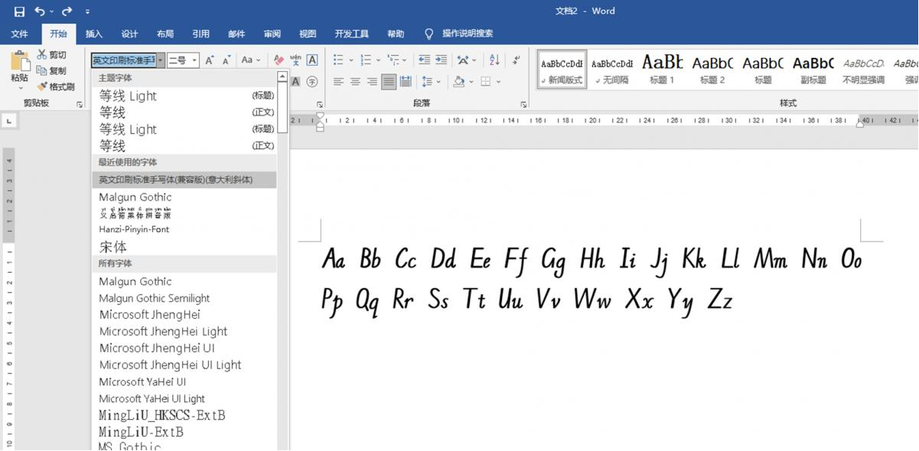Toggle justify text alignment
This screenshot has width=919, height=451.
(x=389, y=82)
